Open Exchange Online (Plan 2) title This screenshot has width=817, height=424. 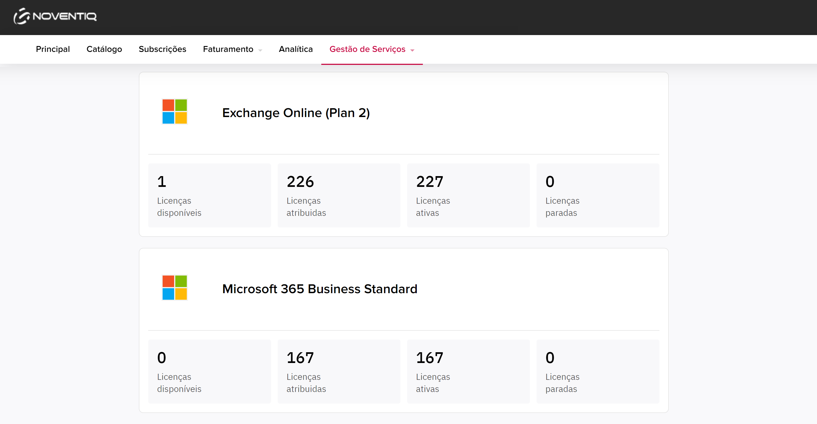[x=296, y=113]
